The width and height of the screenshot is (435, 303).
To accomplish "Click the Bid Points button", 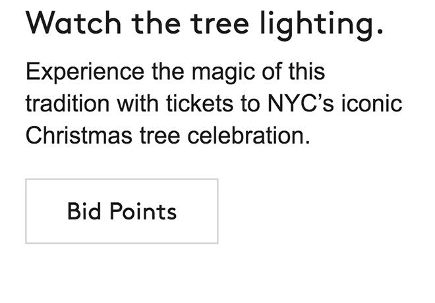I will [x=122, y=211].
